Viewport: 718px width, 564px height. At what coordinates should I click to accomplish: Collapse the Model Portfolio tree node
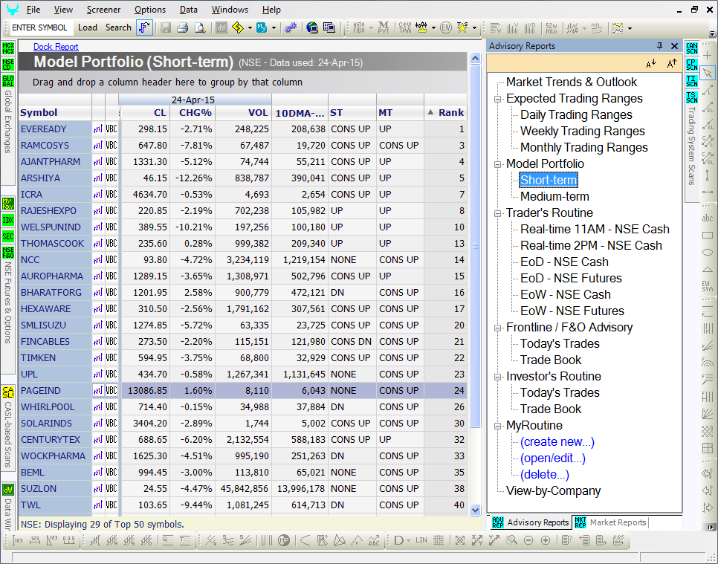(x=498, y=164)
